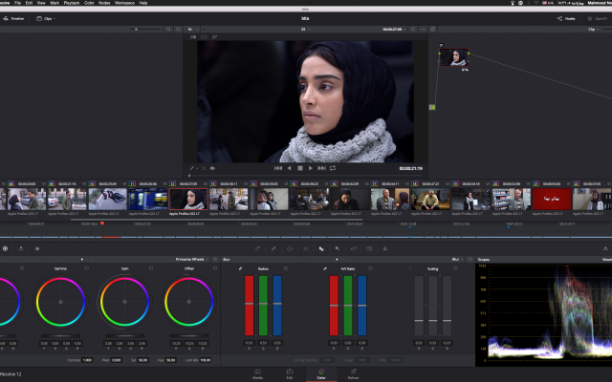Screen dimensions: 612x382
Task: Adjust the red Radius slider
Action: click(x=249, y=306)
